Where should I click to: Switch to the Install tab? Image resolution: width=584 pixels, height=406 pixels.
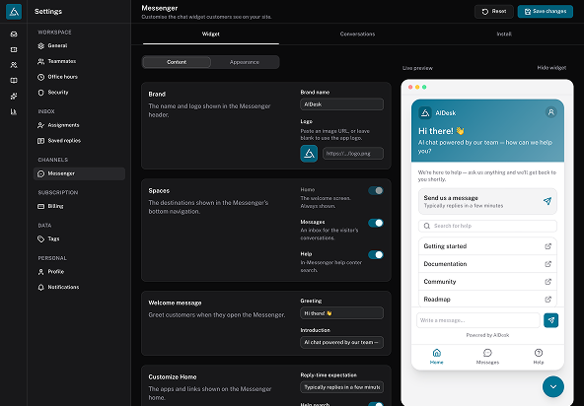[504, 34]
